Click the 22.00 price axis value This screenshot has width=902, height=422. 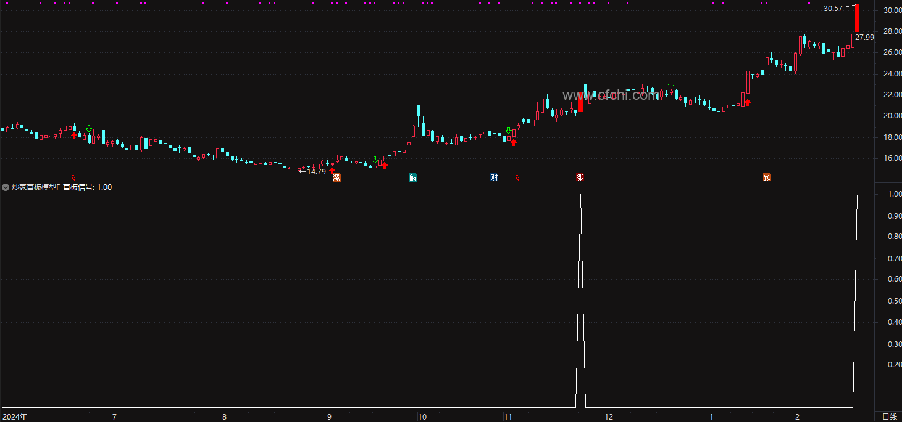tap(892, 95)
